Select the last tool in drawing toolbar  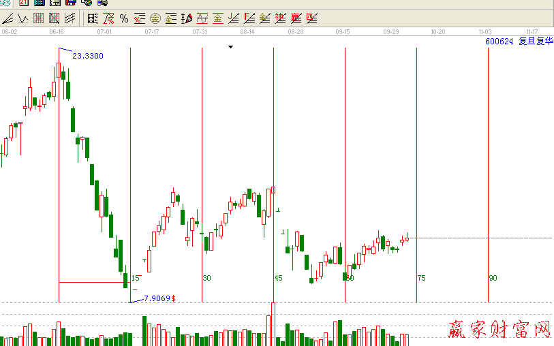tap(311, 18)
